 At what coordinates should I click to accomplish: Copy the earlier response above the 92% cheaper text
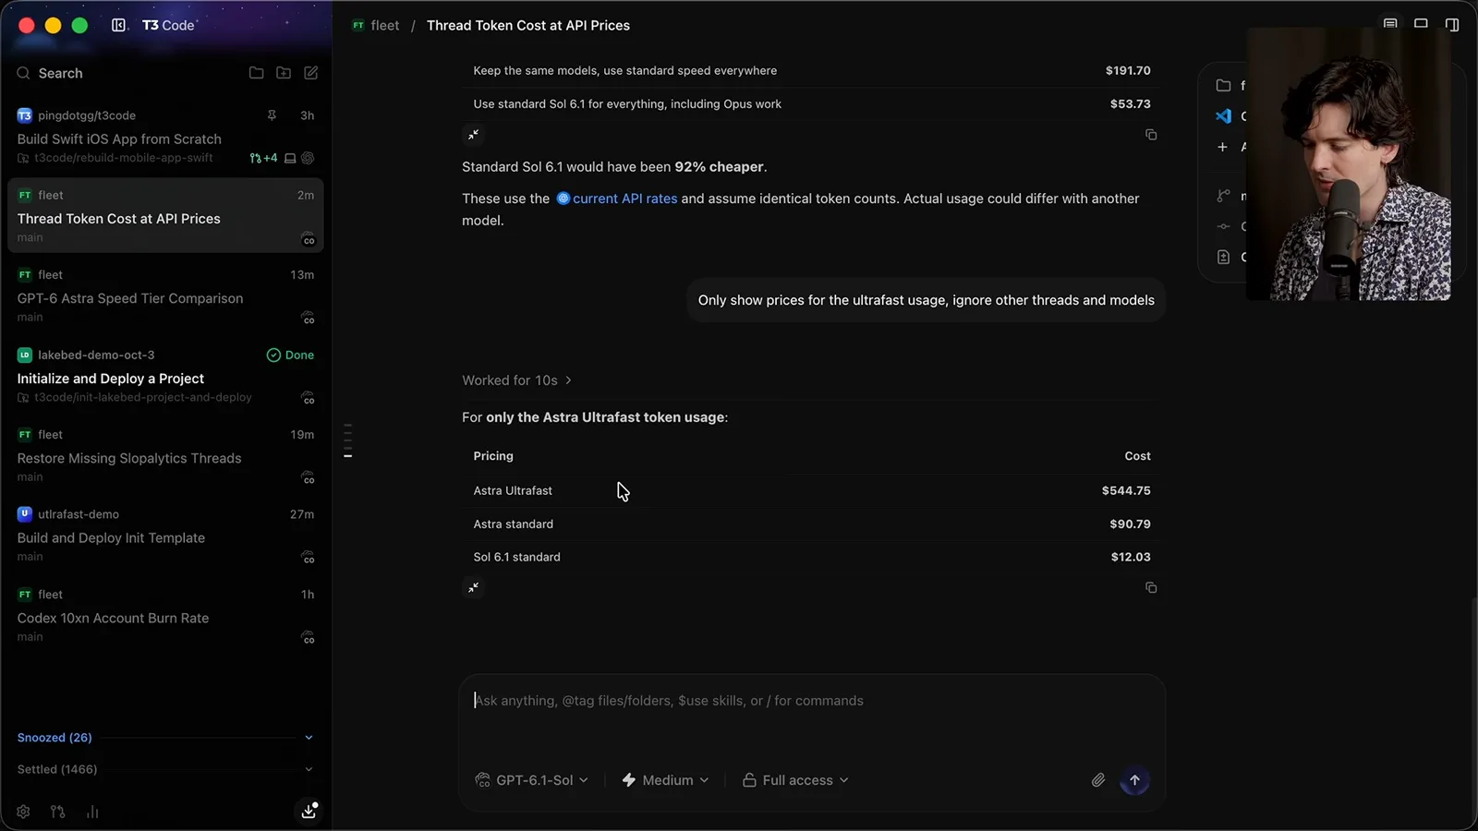click(x=1151, y=135)
